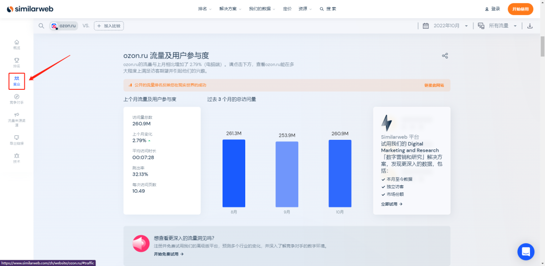Image resolution: width=545 pixels, height=266 pixels.
Task: Click the 2.79% monthly change value
Action: coord(139,140)
